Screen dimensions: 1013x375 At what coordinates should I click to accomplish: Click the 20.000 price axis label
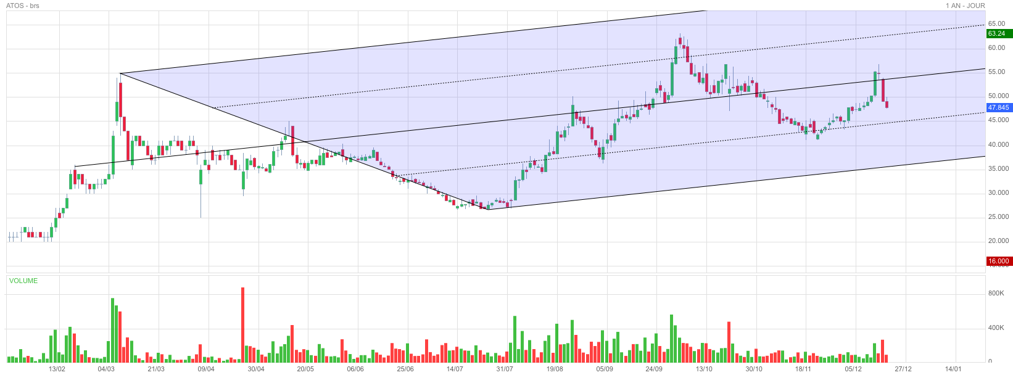(x=998, y=241)
